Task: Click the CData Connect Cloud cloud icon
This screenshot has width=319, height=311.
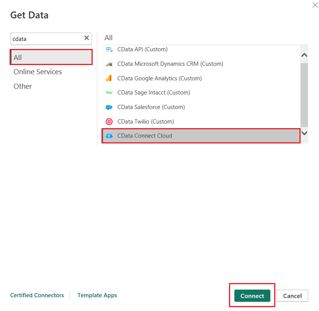Action: coord(110,136)
